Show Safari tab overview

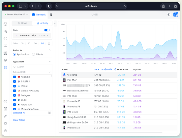click(175, 6)
